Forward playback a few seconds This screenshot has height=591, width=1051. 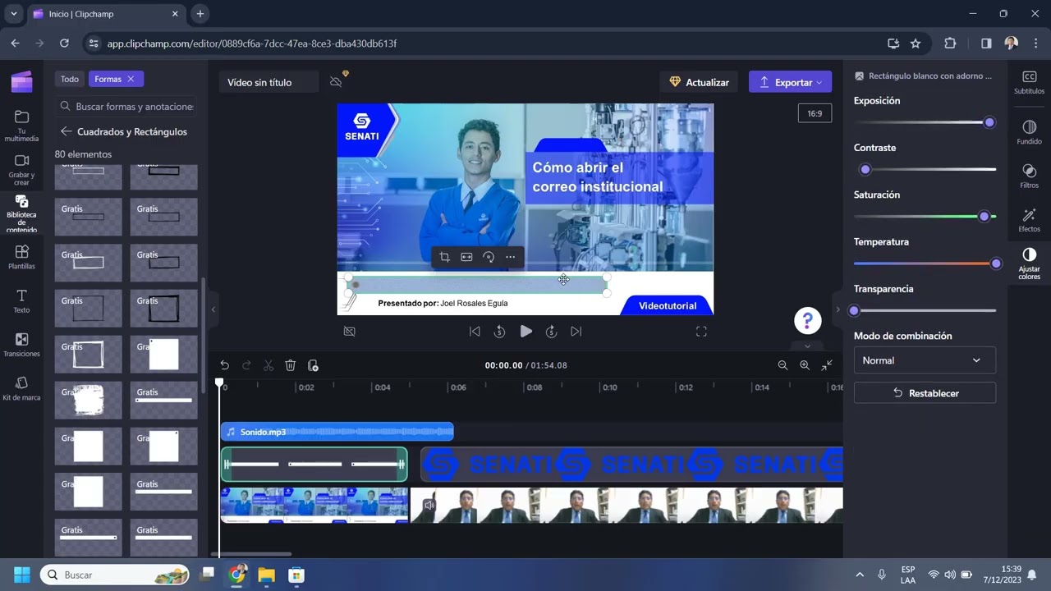point(551,332)
